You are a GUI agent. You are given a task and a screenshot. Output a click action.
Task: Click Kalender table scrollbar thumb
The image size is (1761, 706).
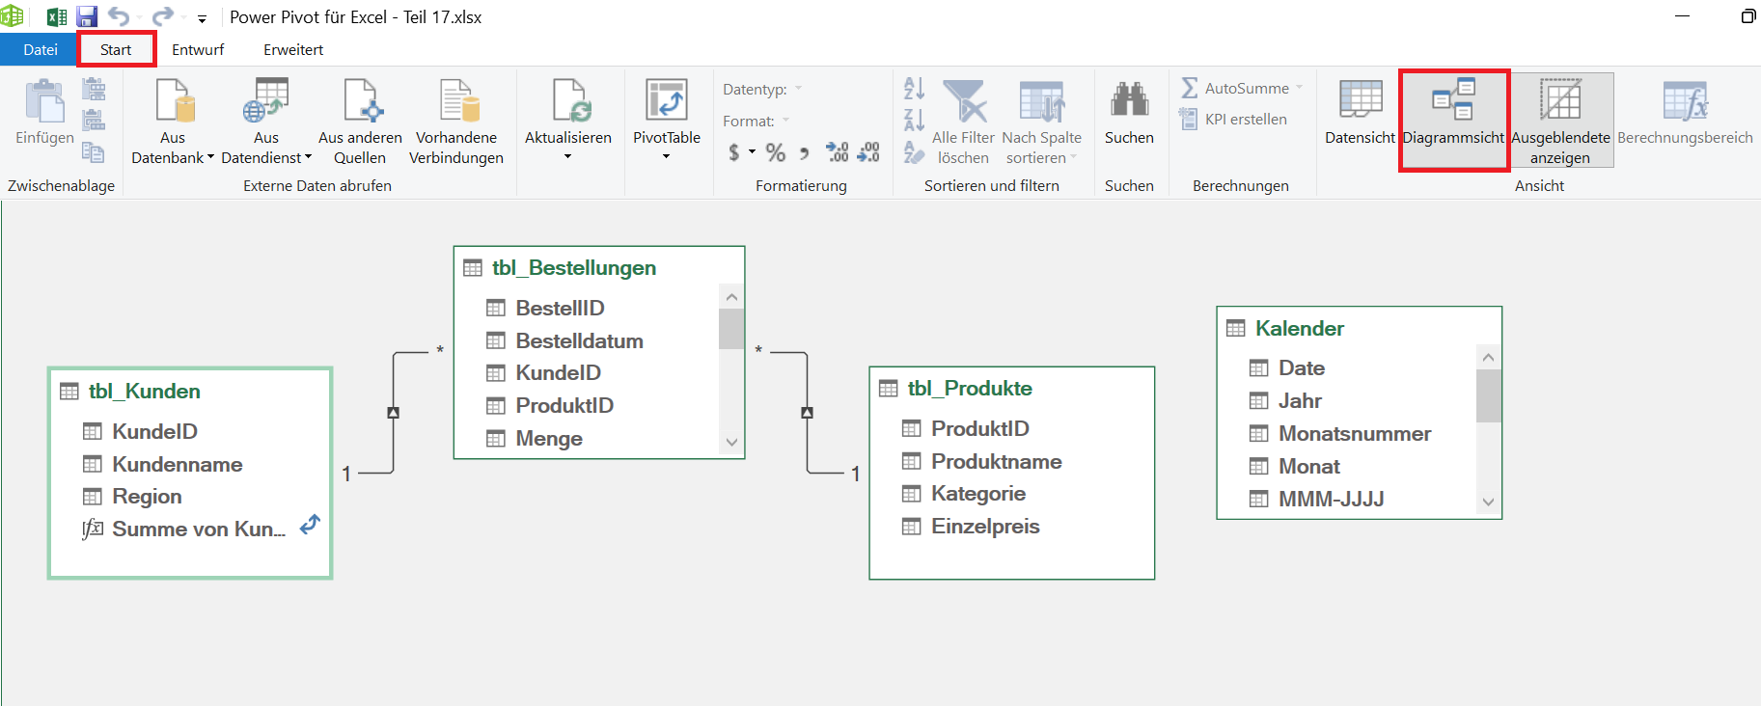(x=1488, y=395)
